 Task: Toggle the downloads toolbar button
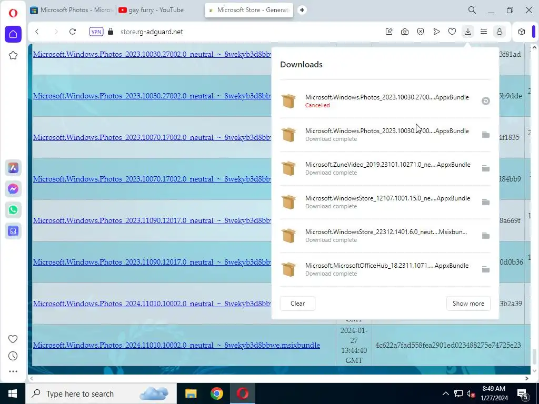pos(468,32)
